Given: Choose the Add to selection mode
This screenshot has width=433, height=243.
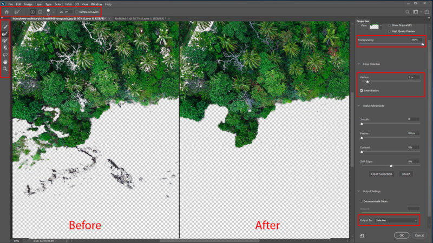Looking at the screenshot, I should point(32,12).
